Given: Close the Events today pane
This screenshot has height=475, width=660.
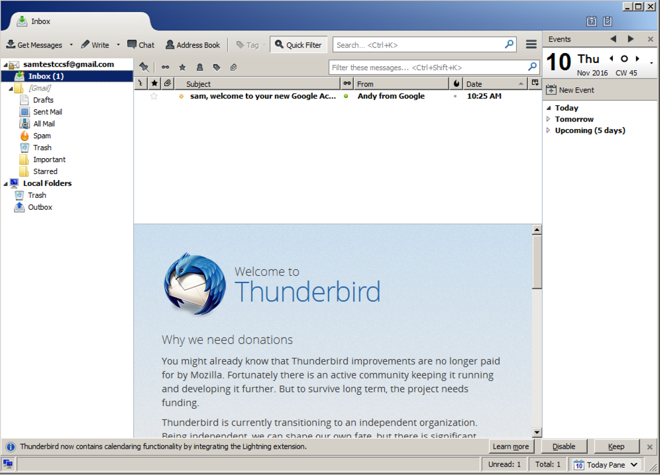Looking at the screenshot, I should (650, 39).
